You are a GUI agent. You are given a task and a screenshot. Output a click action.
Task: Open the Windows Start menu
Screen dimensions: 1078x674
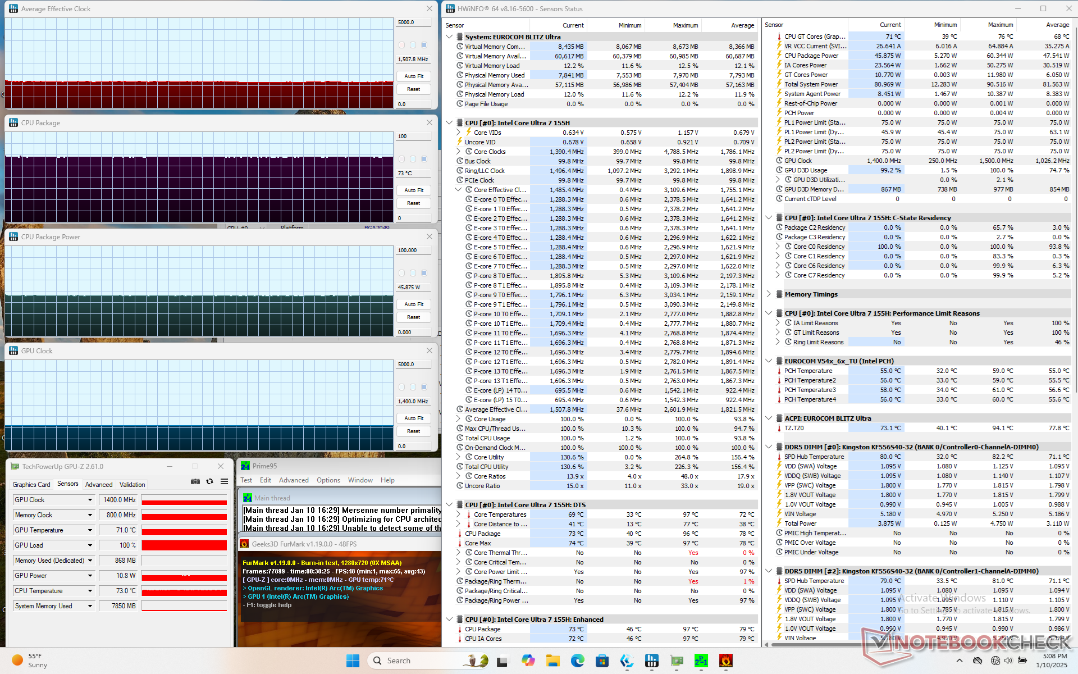[x=353, y=661]
